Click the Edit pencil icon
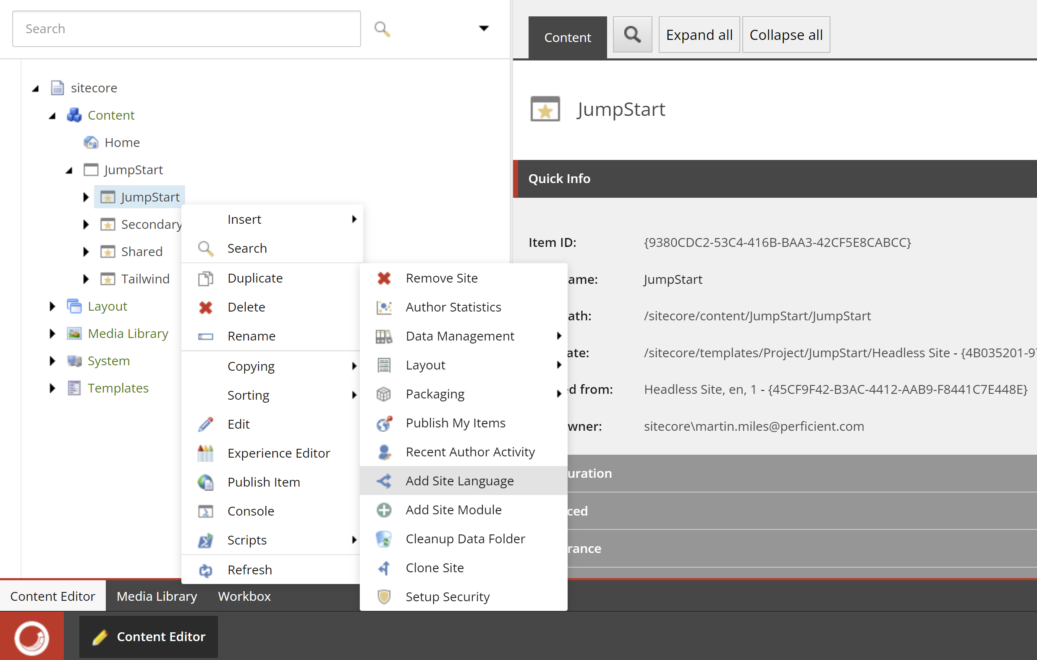This screenshot has width=1037, height=660. [x=205, y=424]
